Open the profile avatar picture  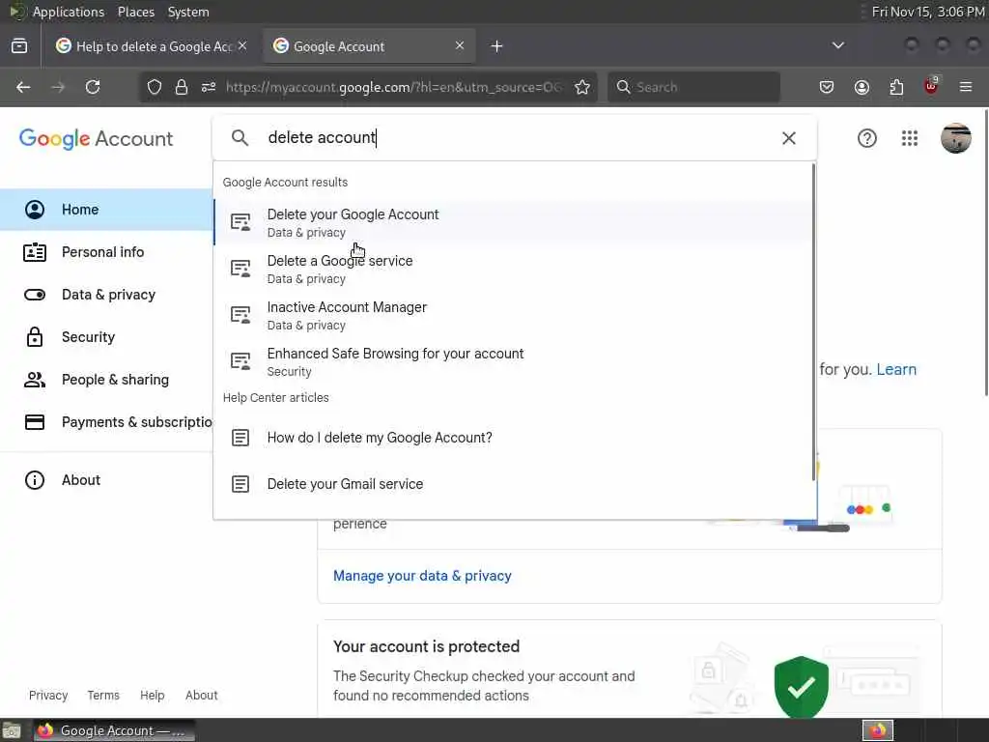[956, 138]
